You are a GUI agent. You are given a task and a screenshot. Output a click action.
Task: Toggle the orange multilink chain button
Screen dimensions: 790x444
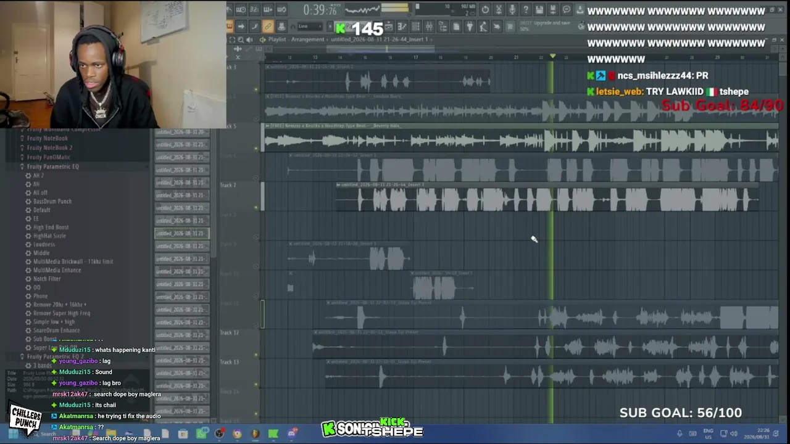click(x=268, y=27)
